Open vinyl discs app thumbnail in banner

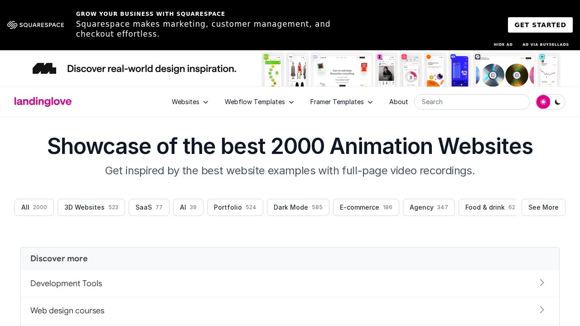504,70
